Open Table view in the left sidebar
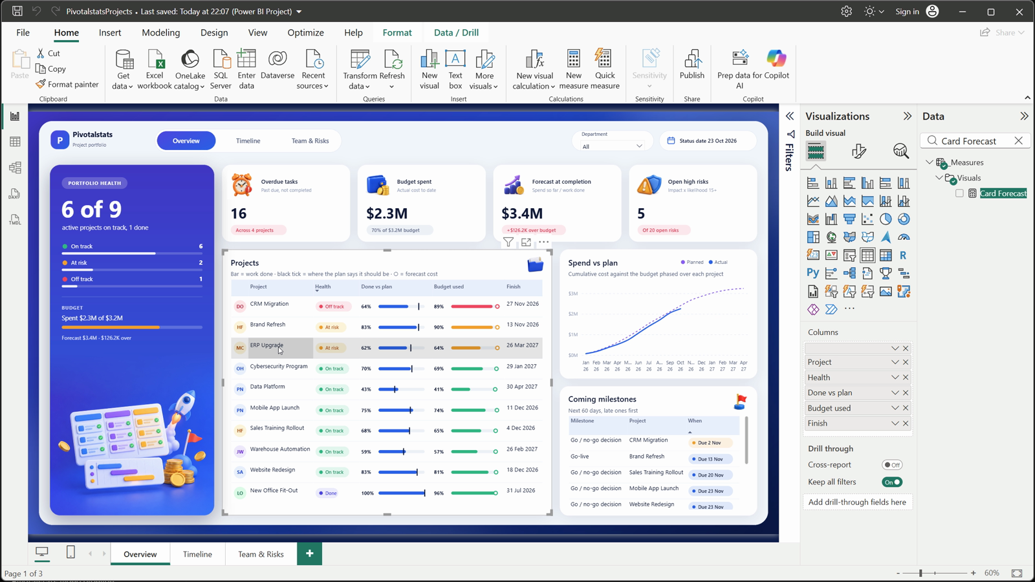Image resolution: width=1035 pixels, height=582 pixels. 15,142
